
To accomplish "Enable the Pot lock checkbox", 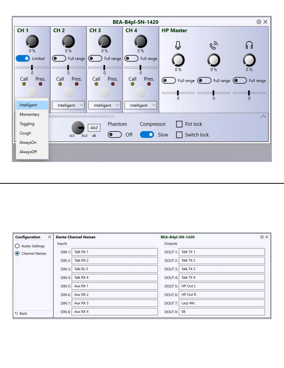I will tap(179, 124).
